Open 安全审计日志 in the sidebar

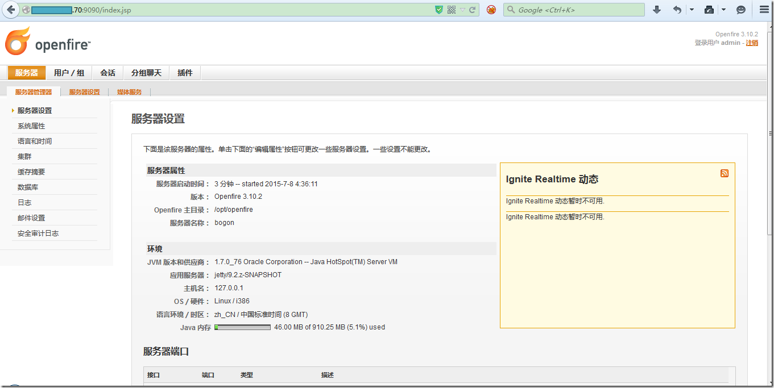(38, 233)
